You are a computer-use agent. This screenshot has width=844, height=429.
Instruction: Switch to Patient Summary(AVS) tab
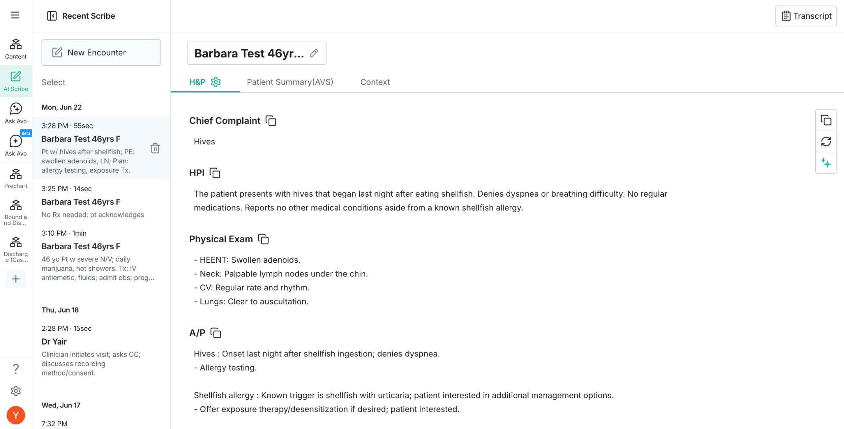290,82
